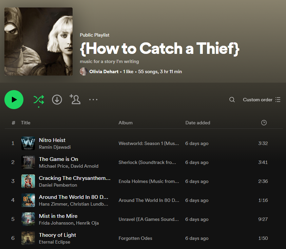Click the 1:16 duration of Around The World
The image size is (286, 249).
(x=263, y=200)
